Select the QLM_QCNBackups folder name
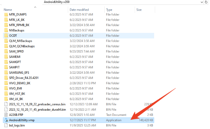Viewport: 210px width, 129px height. [x=22, y=46]
